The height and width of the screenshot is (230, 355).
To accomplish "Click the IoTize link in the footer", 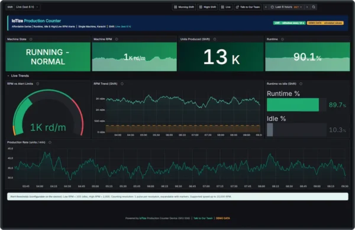I will (143, 218).
